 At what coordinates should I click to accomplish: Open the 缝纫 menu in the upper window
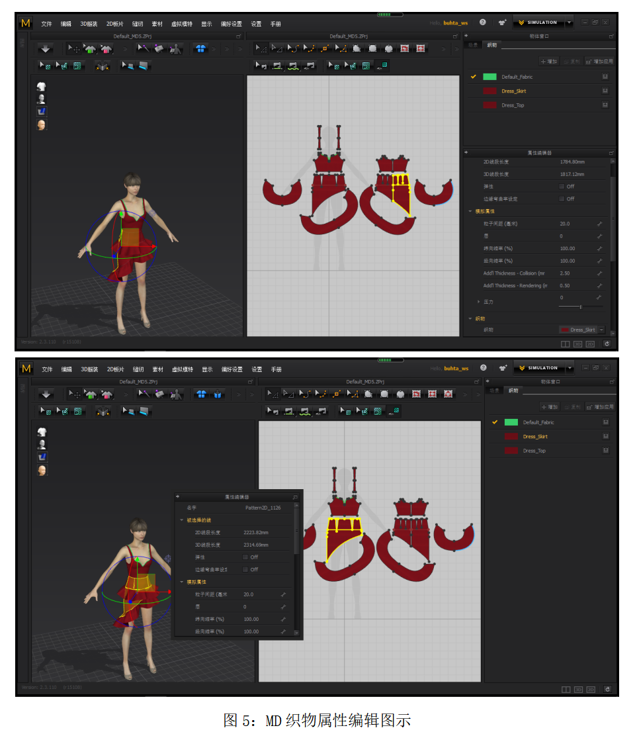pos(138,24)
